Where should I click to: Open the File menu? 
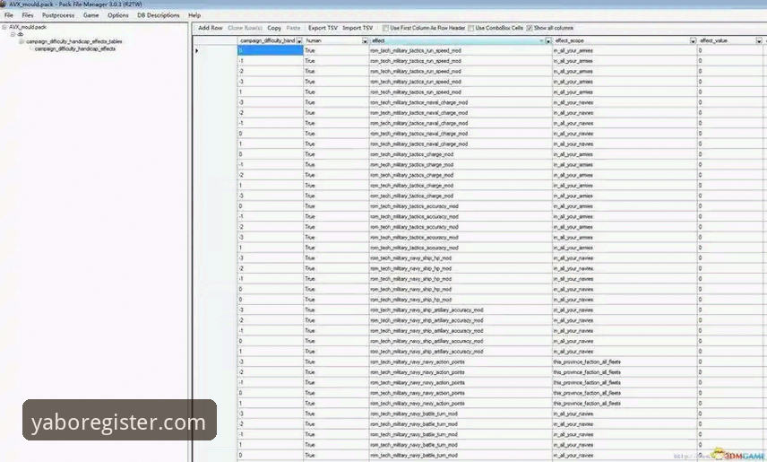point(9,15)
